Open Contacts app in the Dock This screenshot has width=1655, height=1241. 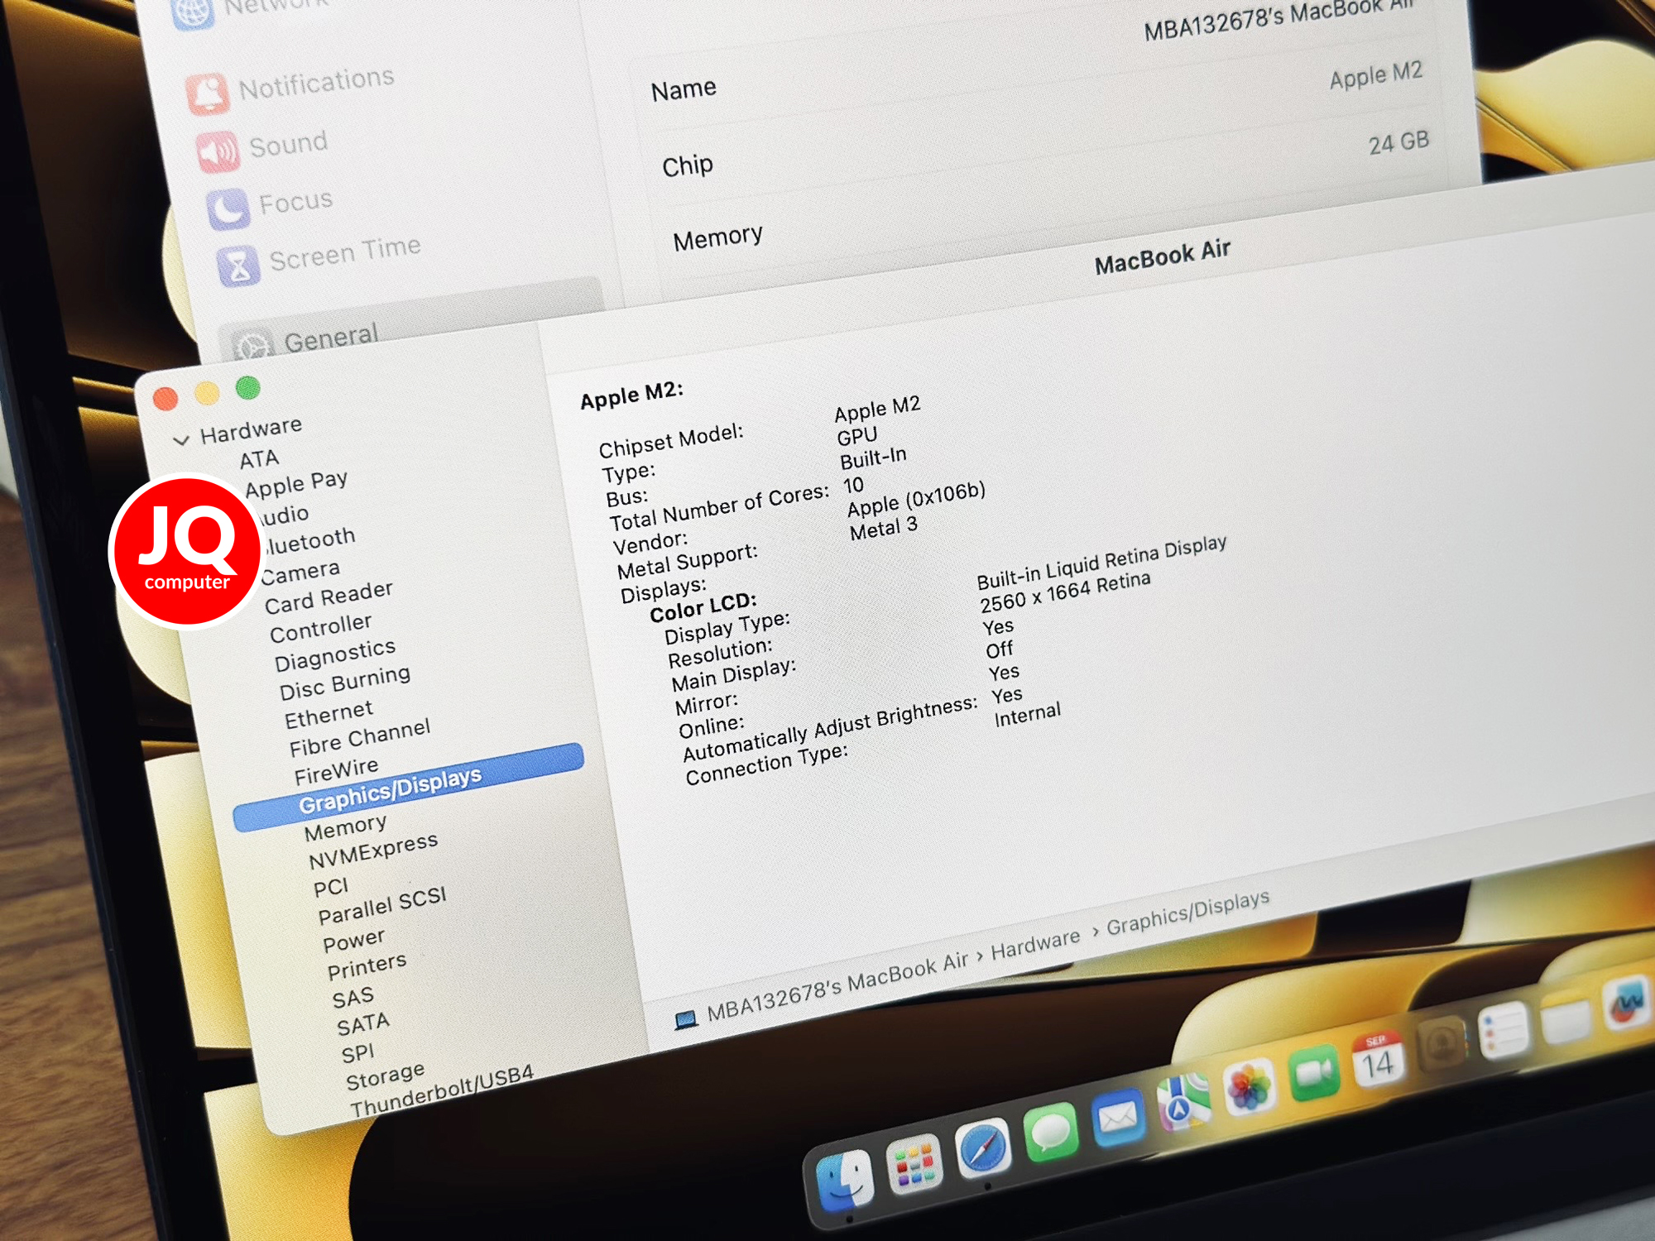(1441, 1044)
